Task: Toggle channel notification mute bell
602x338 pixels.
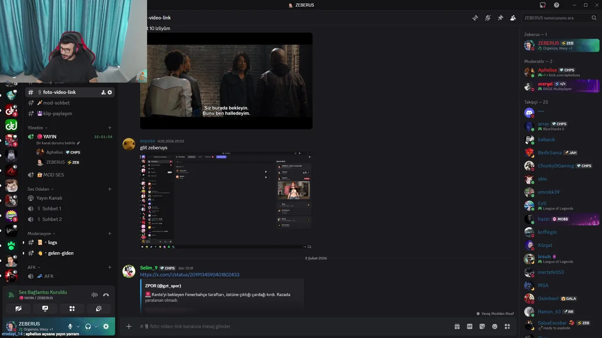Action: 488,18
